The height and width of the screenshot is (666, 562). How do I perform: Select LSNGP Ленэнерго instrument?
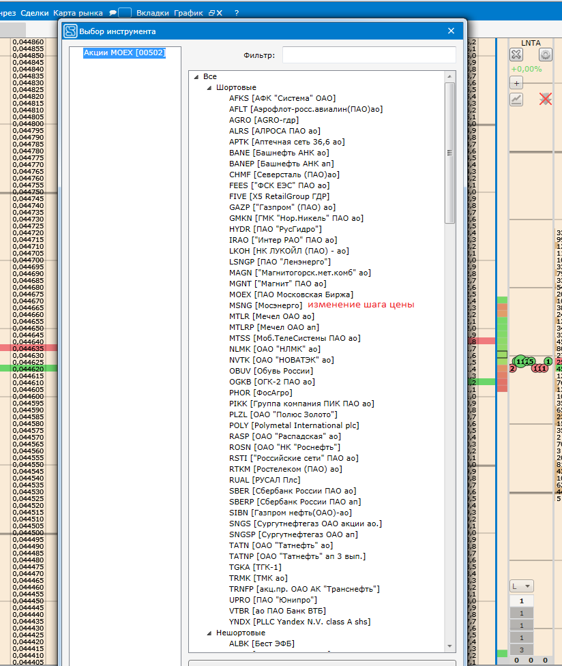tap(280, 262)
